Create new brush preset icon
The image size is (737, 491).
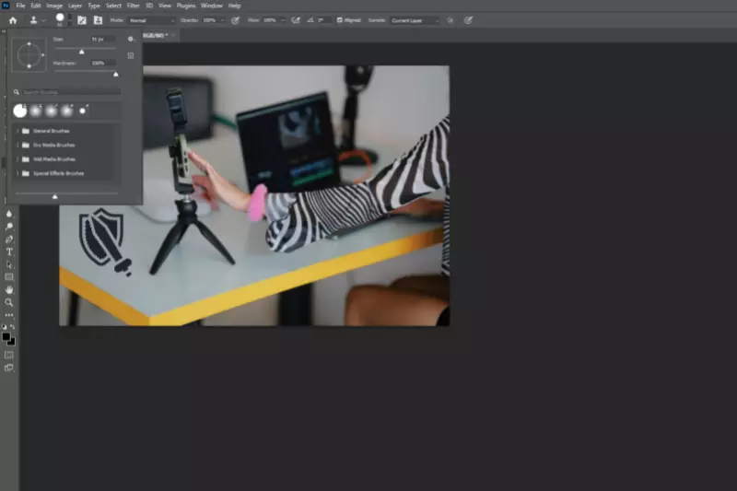[131, 55]
